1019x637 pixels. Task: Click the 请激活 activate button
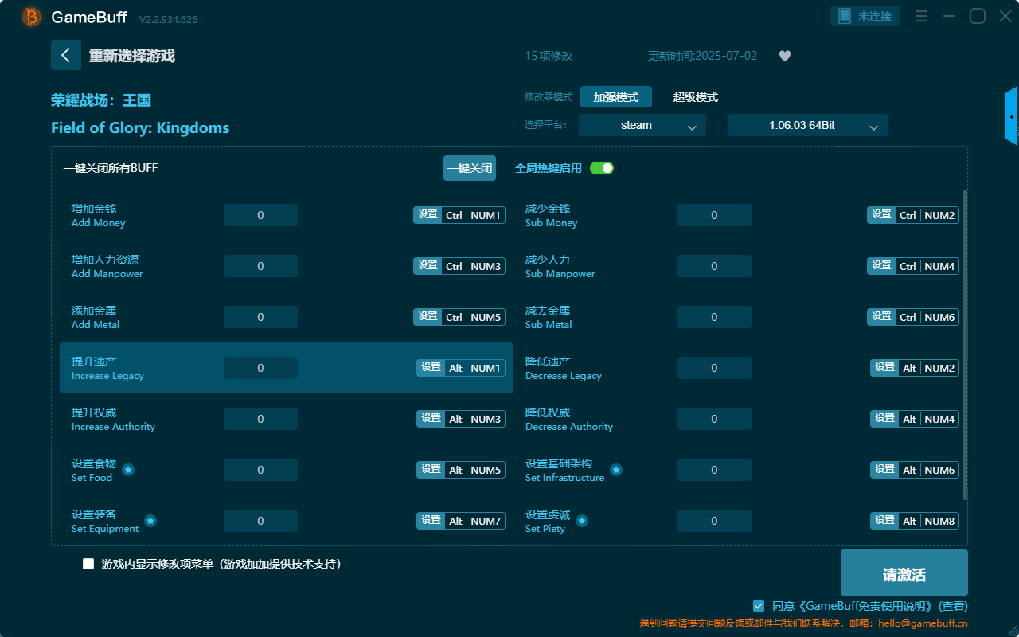tap(904, 573)
